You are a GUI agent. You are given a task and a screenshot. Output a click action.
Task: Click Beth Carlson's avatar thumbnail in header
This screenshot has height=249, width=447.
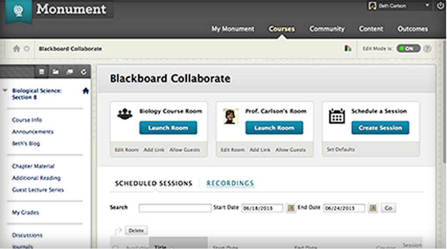[x=372, y=6]
